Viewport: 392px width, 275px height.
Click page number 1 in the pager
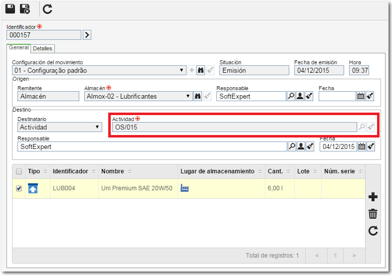(335, 256)
